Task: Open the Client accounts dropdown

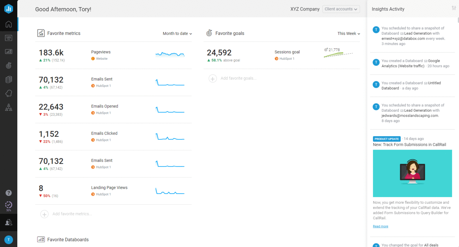Action: [341, 9]
